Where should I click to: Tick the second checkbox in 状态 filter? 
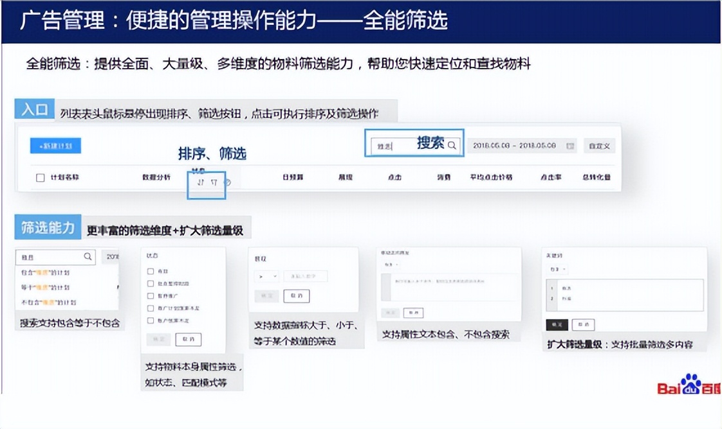click(150, 283)
